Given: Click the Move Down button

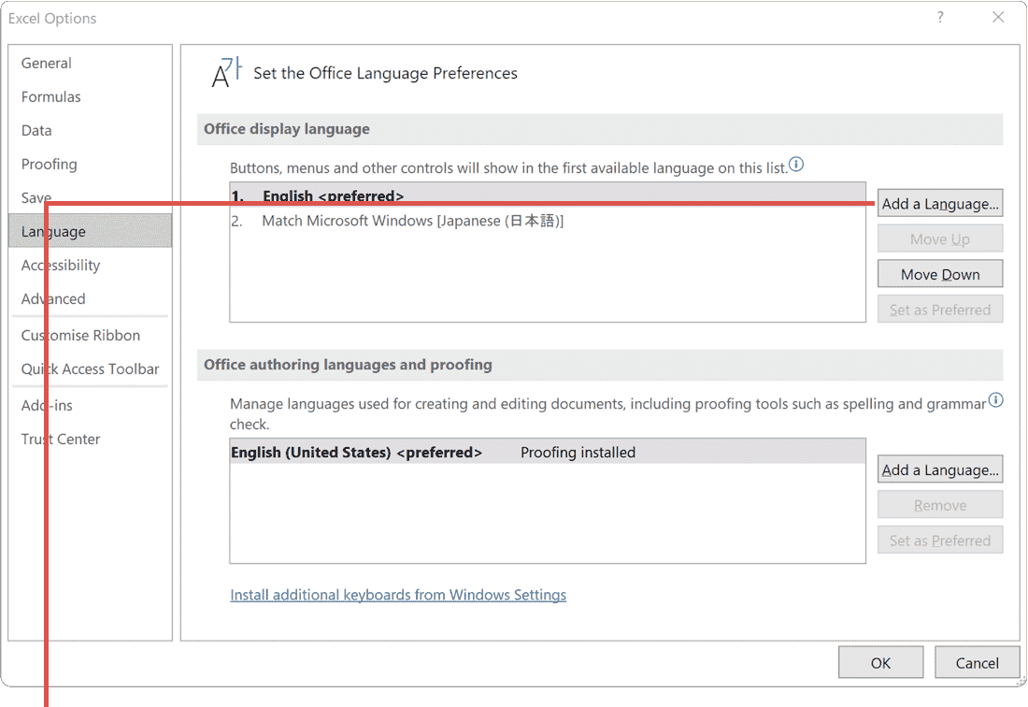Looking at the screenshot, I should [940, 274].
